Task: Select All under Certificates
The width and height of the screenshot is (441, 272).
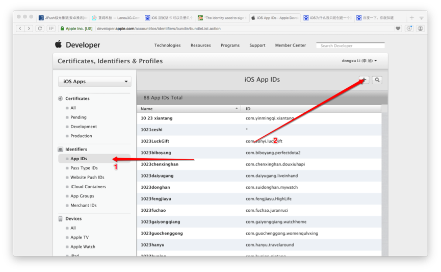Action: tap(73, 108)
